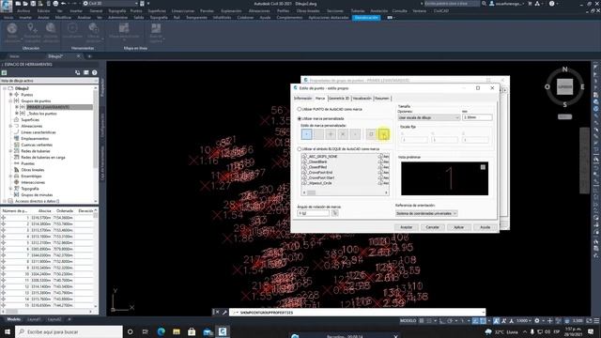Click the Civil 3D taskbar application icon
Screen dimensions: 601x338
coord(223,331)
